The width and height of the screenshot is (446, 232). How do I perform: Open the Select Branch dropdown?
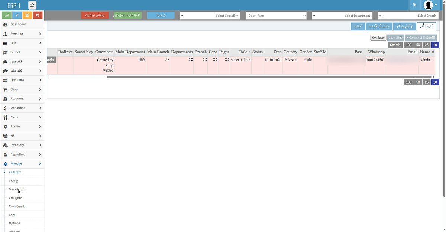[x=408, y=16]
